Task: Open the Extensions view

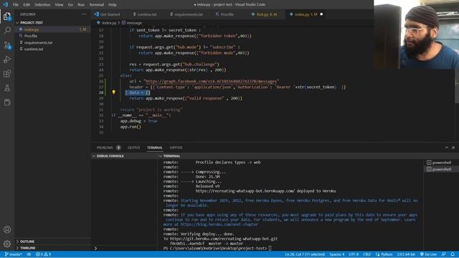Action: tap(7, 73)
